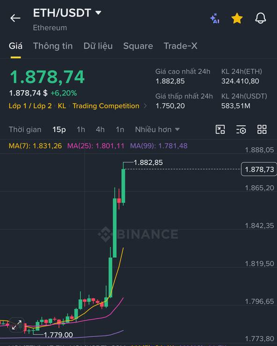Expand the ETH/USDT pair dropdown arrow
277x346 pixels.
(x=98, y=13)
